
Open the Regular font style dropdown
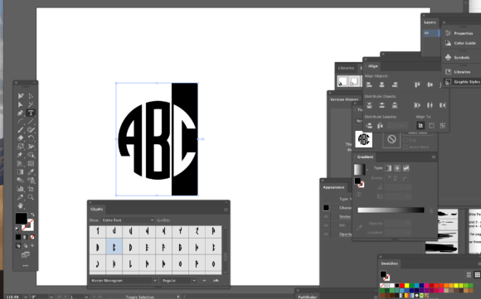click(178, 281)
